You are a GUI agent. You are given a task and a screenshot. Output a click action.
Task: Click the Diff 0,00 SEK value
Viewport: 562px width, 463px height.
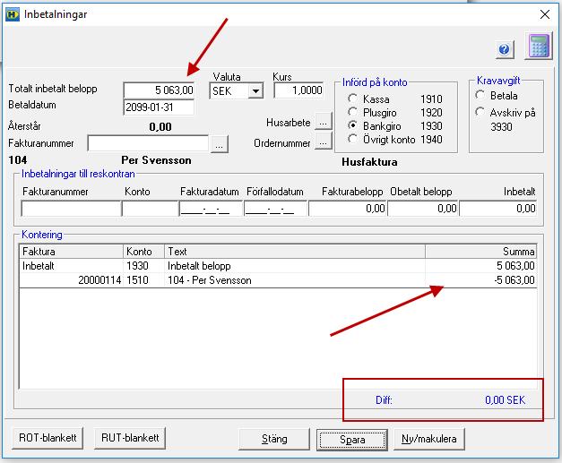pyautogui.click(x=505, y=400)
